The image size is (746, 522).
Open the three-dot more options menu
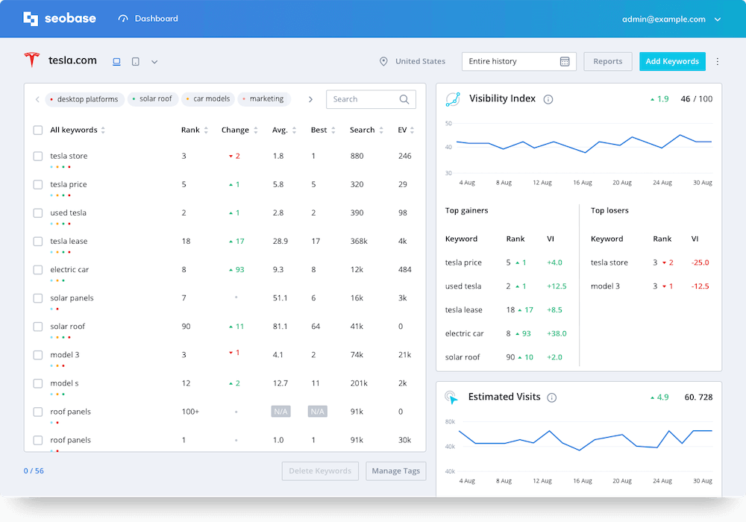coord(718,61)
